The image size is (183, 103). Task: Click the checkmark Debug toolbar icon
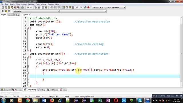point(77,7)
